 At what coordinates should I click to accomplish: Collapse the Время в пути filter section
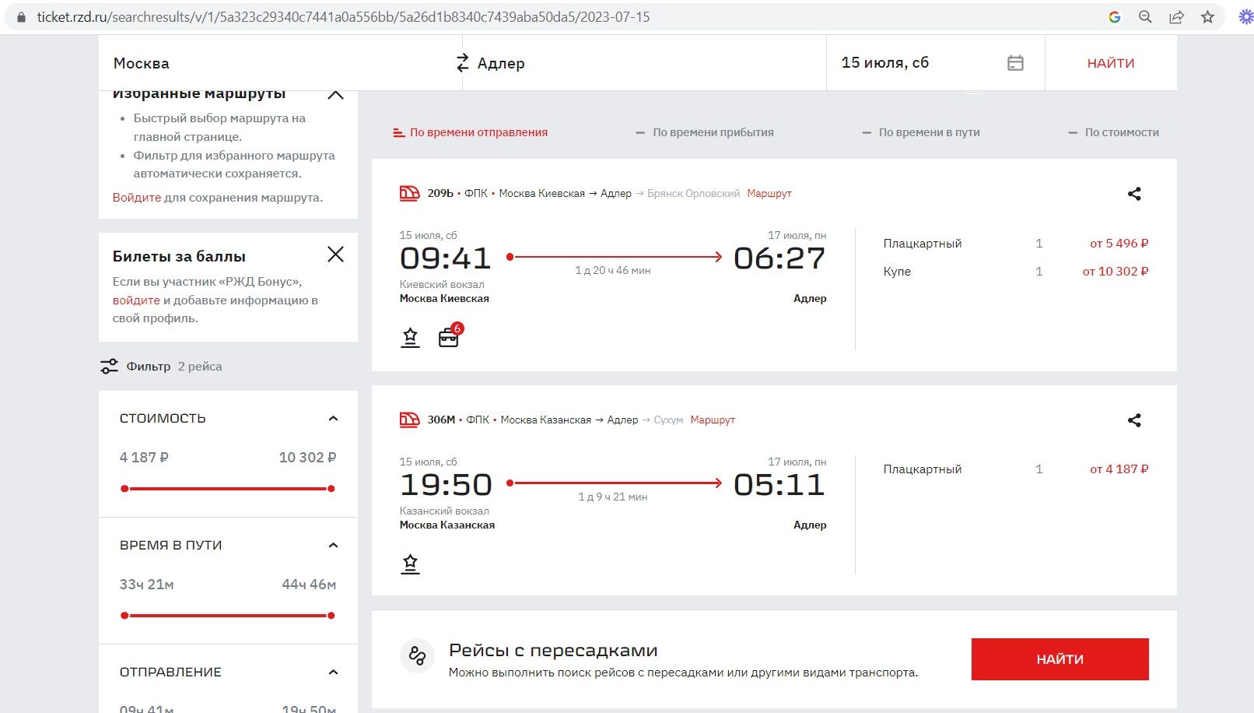pos(333,546)
